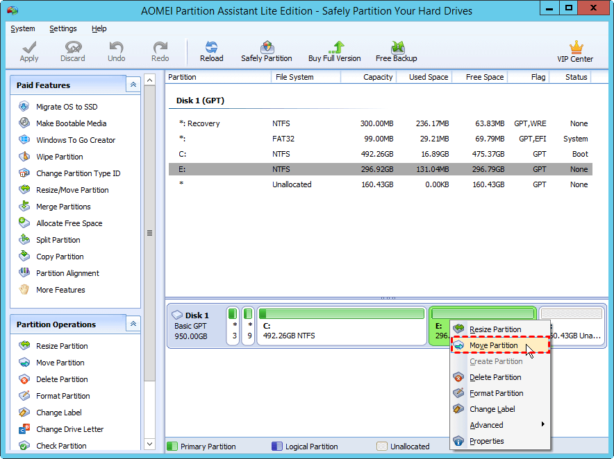Viewport: 614px width, 459px height.
Task: Select the E: partition row
Action: (381, 169)
